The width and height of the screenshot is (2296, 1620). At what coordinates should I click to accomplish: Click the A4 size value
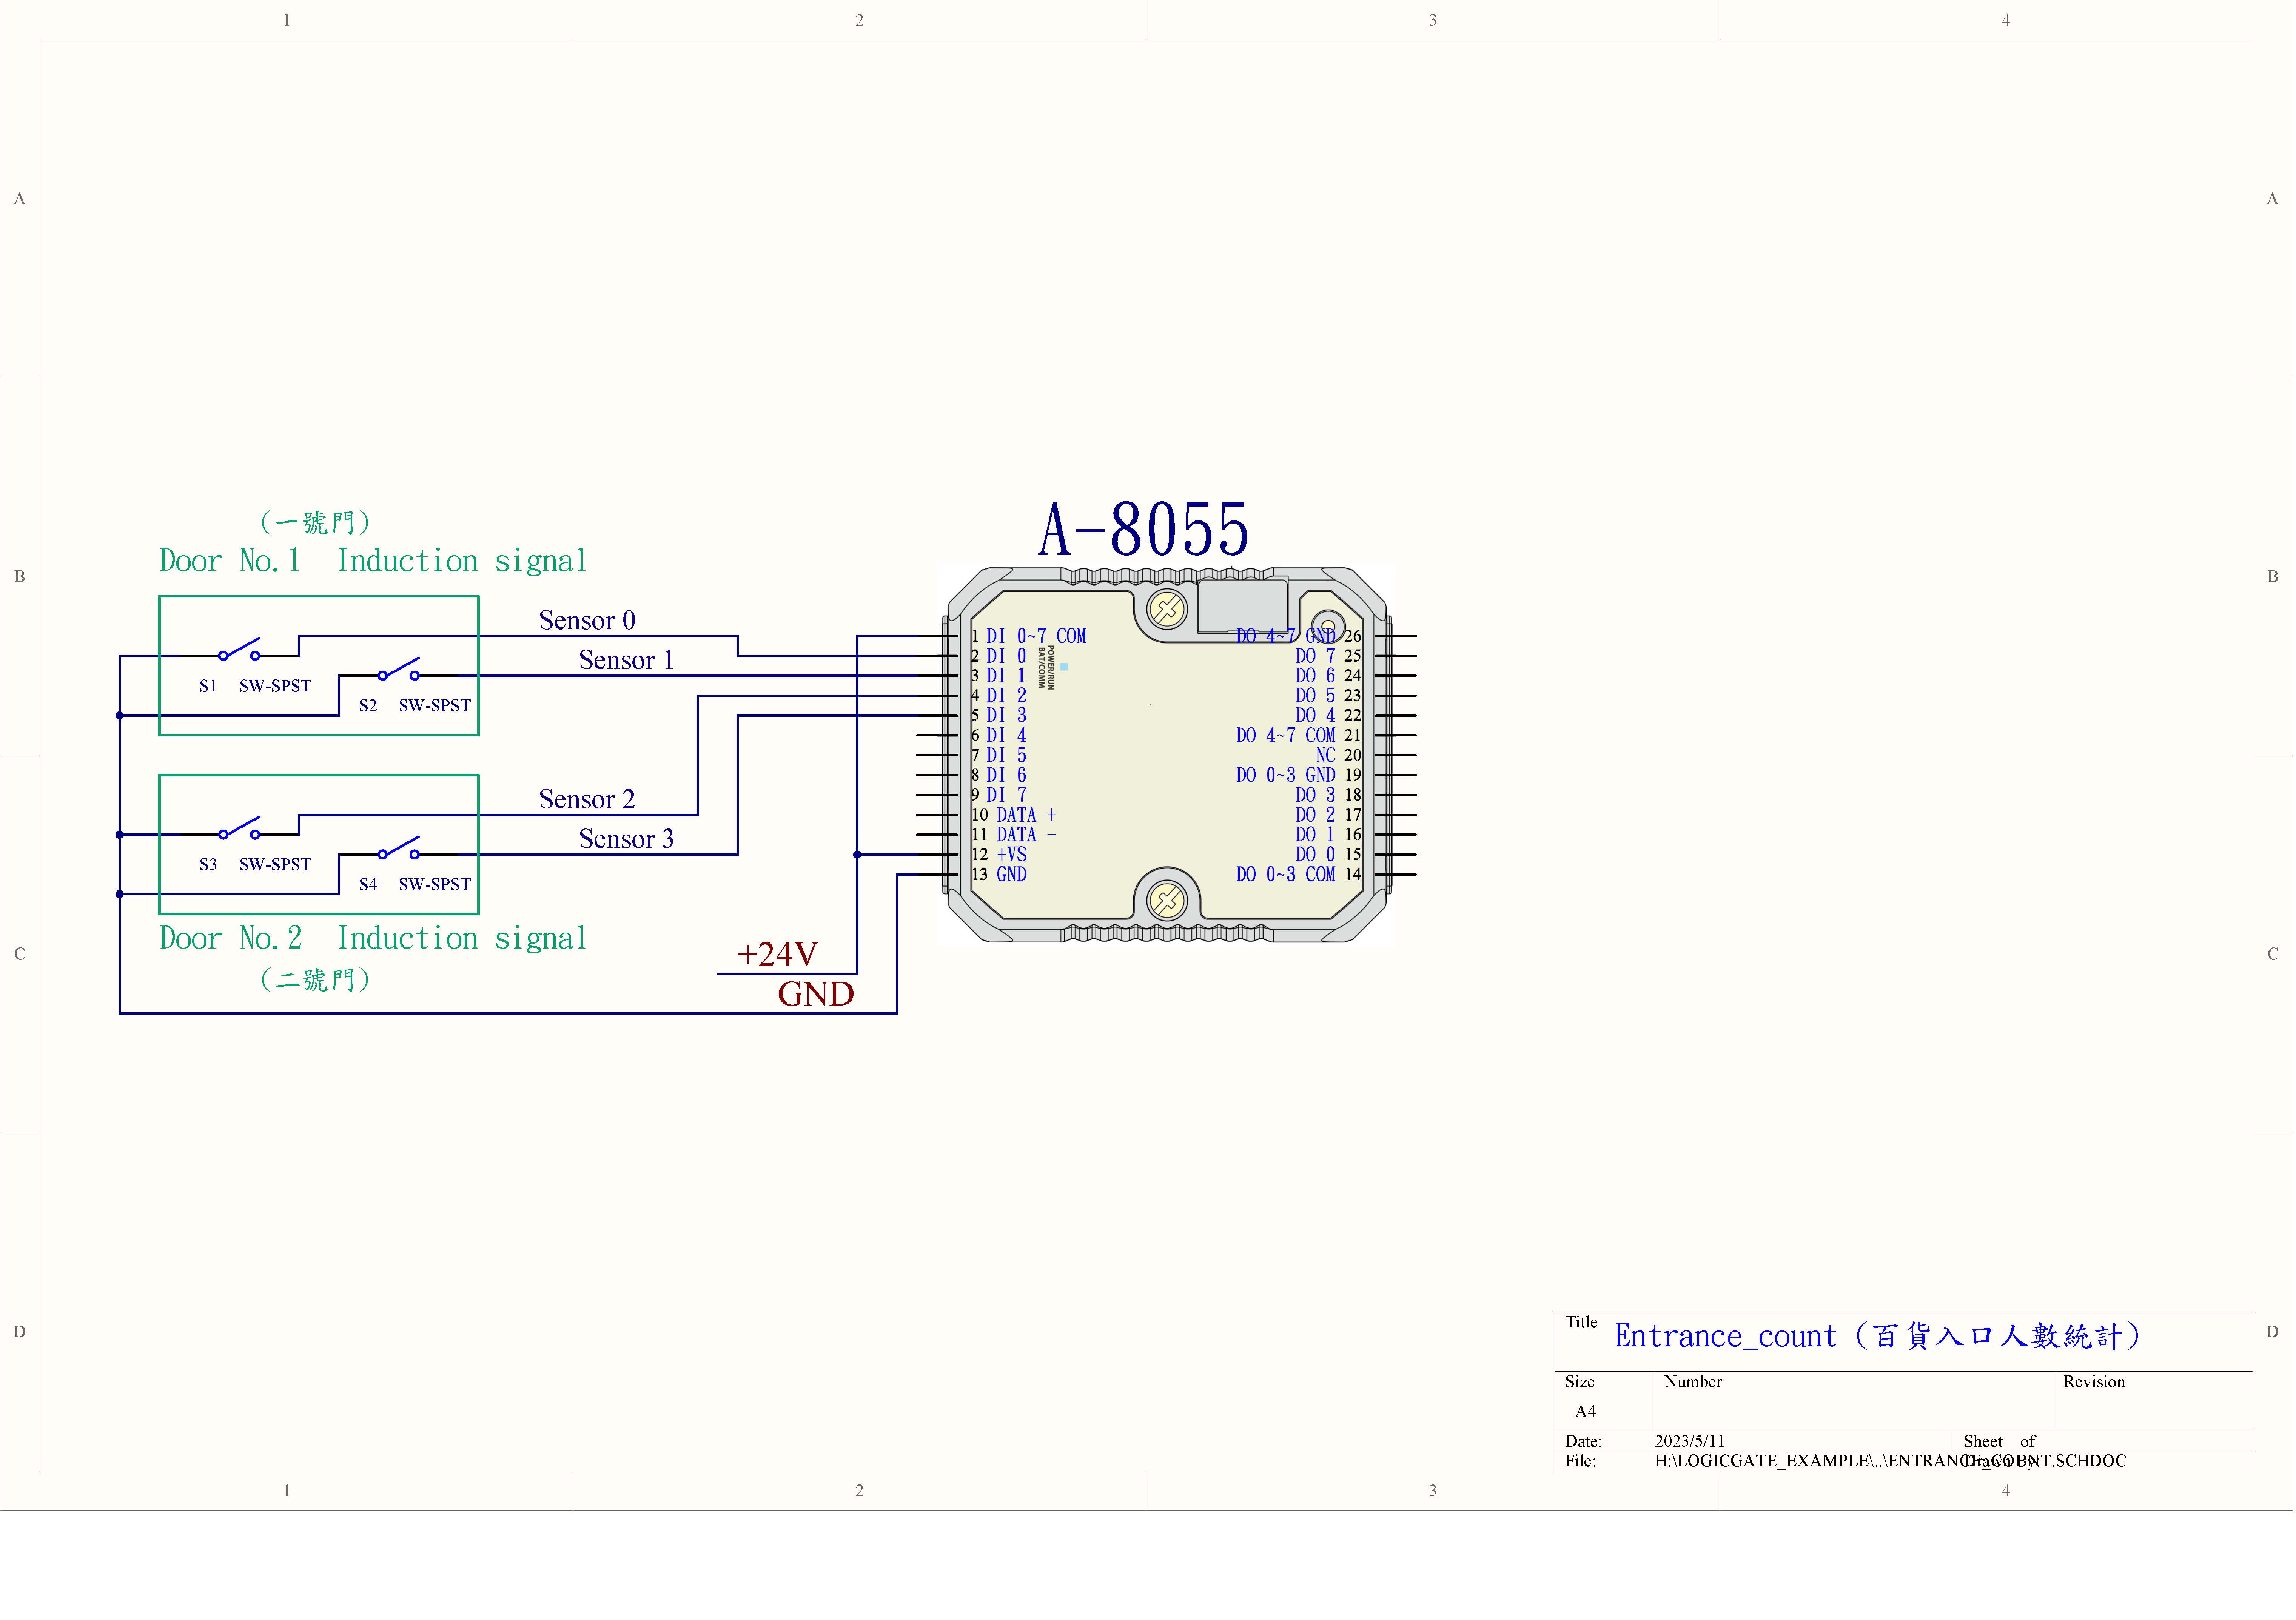(x=1586, y=1412)
